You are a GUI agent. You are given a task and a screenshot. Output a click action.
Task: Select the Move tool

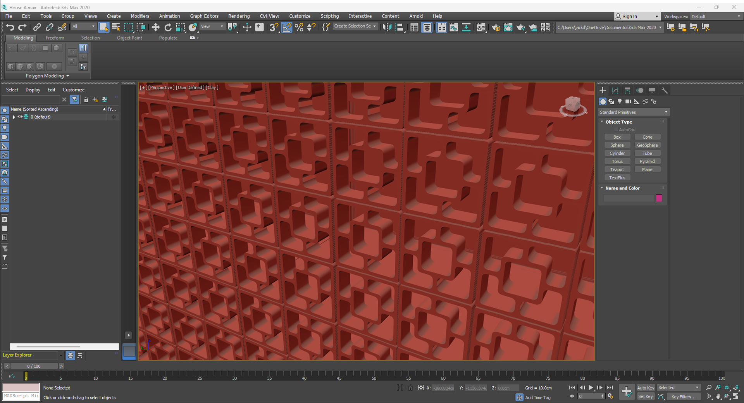[155, 27]
